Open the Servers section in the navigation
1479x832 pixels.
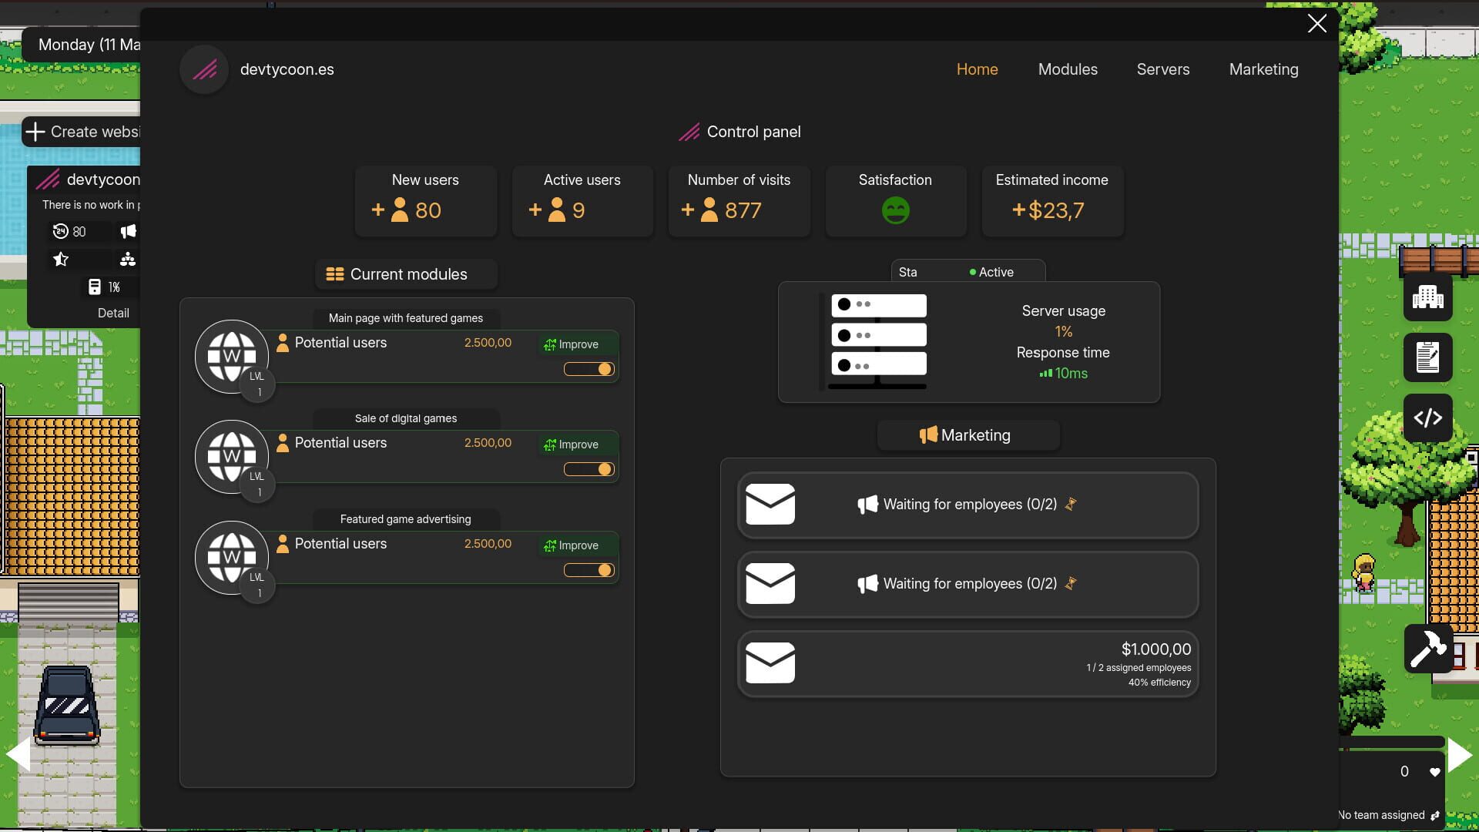pyautogui.click(x=1163, y=69)
